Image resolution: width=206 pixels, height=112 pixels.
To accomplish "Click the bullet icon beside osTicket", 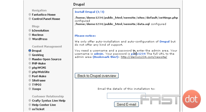I will [30, 109].
